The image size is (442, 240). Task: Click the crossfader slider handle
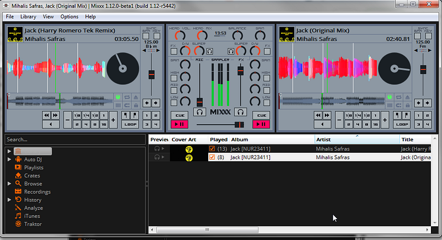[239, 125]
